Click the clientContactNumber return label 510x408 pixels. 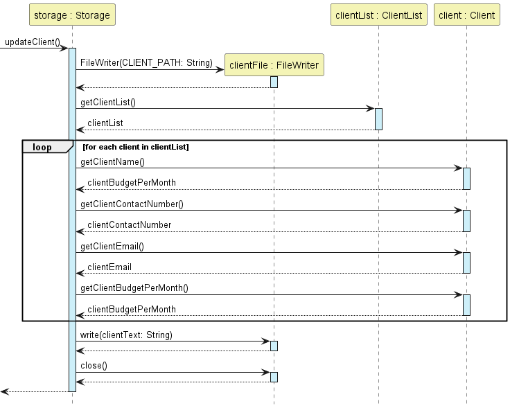pos(129,224)
